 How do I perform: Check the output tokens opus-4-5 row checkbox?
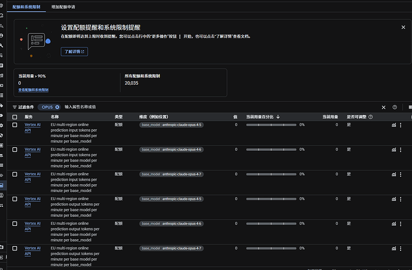(x=15, y=199)
